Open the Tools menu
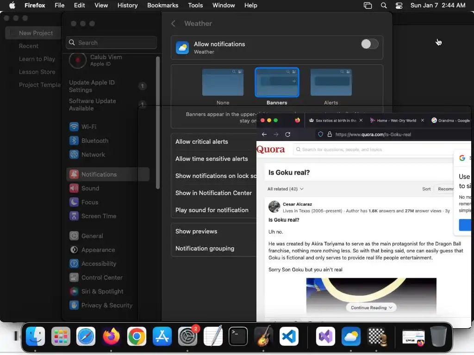The image size is (474, 355). 196,6
